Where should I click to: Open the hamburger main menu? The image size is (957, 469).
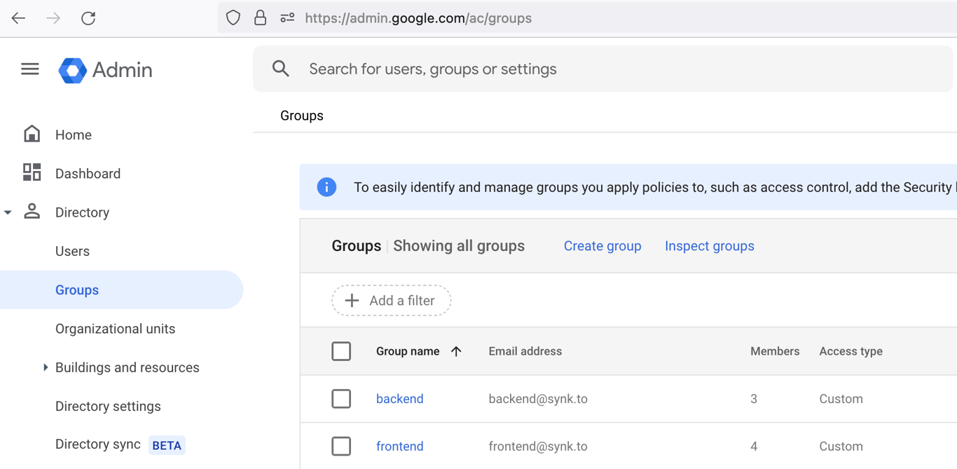(30, 69)
